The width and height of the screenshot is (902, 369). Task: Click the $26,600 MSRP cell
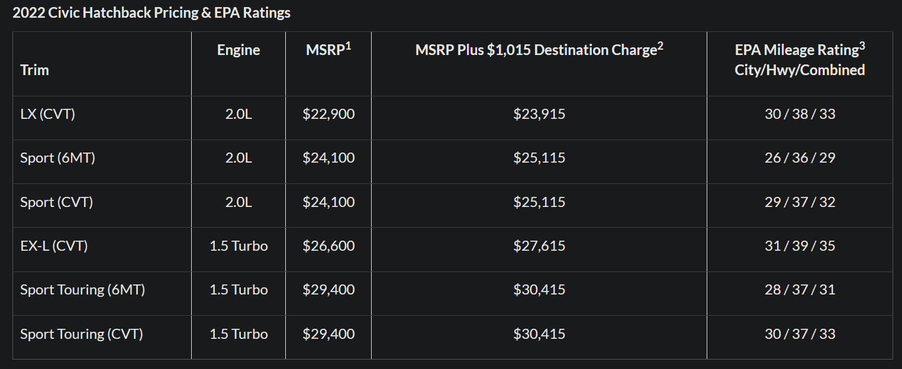pyautogui.click(x=328, y=245)
